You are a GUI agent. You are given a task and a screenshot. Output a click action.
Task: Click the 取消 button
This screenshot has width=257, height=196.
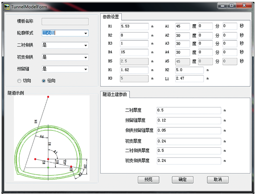tap(218, 180)
